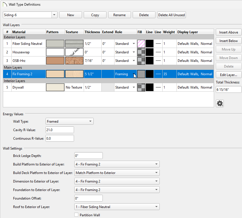
Task: Click the OSB-Hrz texture thumbnail
Action: 74,61
